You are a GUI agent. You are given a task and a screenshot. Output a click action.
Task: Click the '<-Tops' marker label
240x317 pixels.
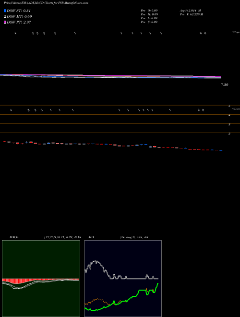tap(236, 32)
